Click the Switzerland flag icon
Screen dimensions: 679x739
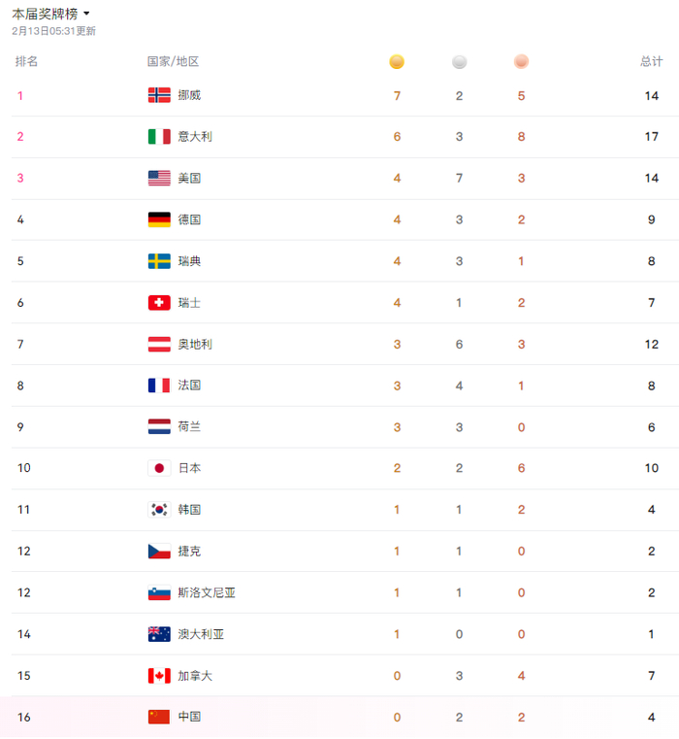coord(159,303)
